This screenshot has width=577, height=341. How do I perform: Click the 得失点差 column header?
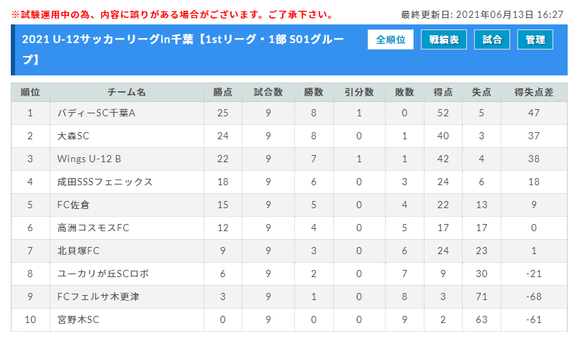coord(534,92)
